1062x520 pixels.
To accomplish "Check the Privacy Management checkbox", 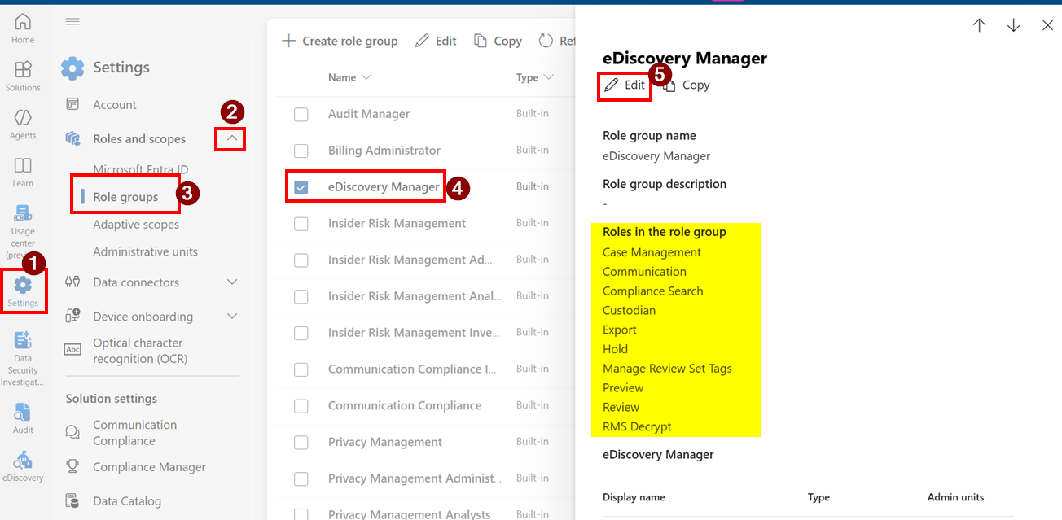I will 301,443.
